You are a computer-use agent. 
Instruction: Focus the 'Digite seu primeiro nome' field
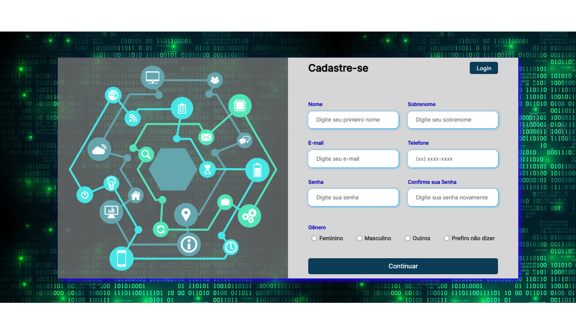pyautogui.click(x=353, y=120)
